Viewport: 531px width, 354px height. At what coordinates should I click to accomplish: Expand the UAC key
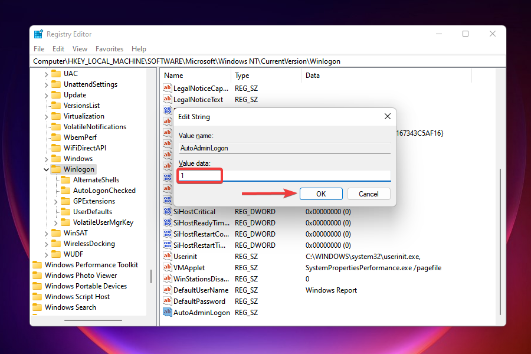click(x=46, y=74)
